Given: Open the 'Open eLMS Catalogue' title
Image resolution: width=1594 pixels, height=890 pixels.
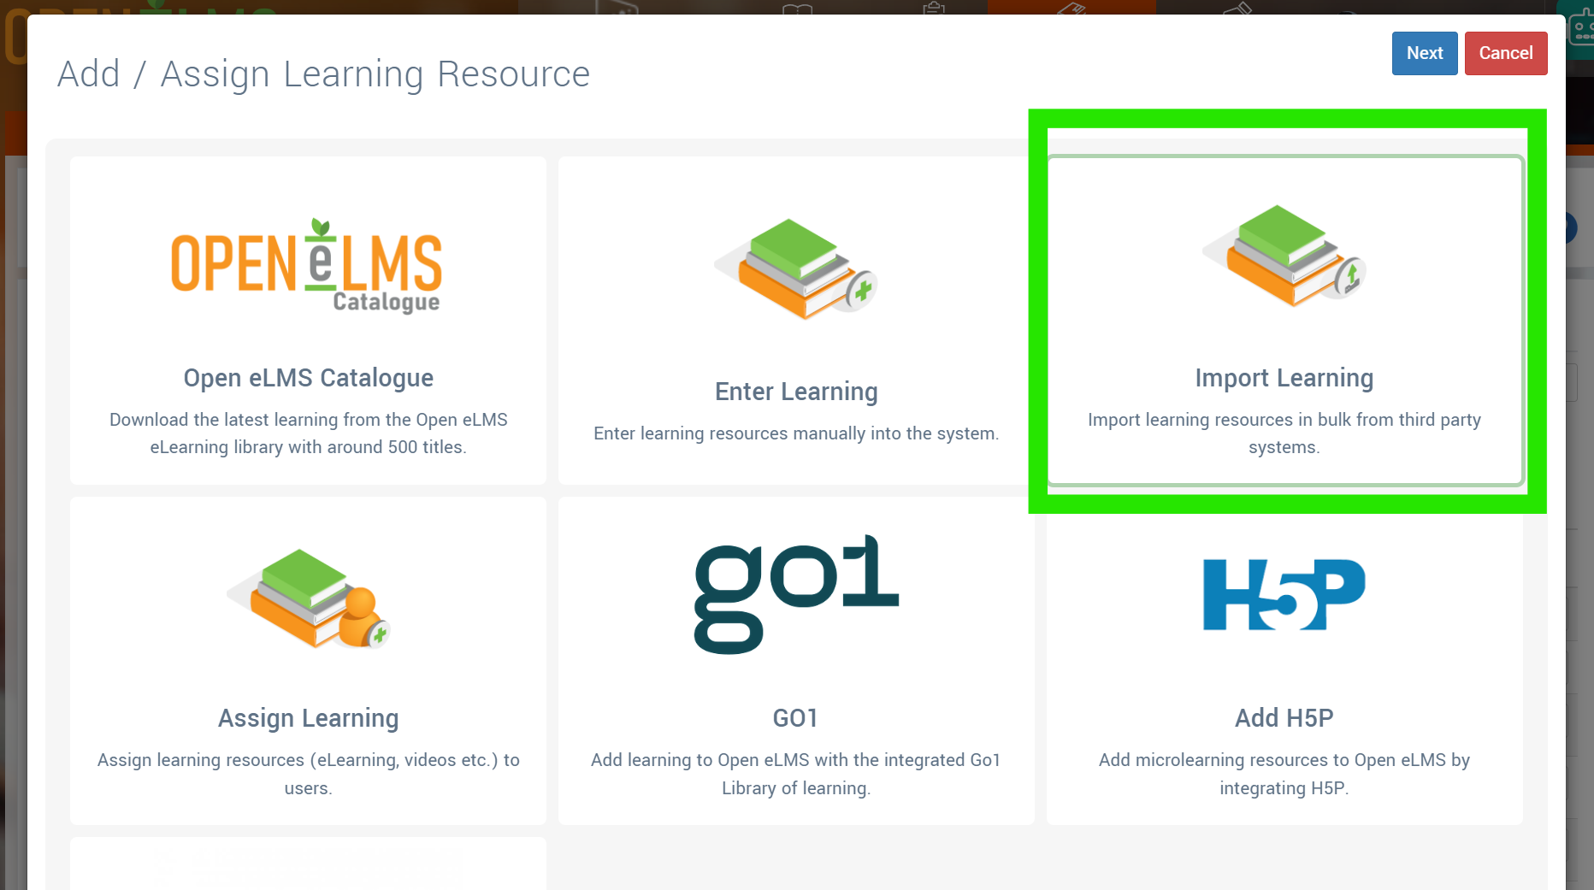Looking at the screenshot, I should click(x=309, y=378).
